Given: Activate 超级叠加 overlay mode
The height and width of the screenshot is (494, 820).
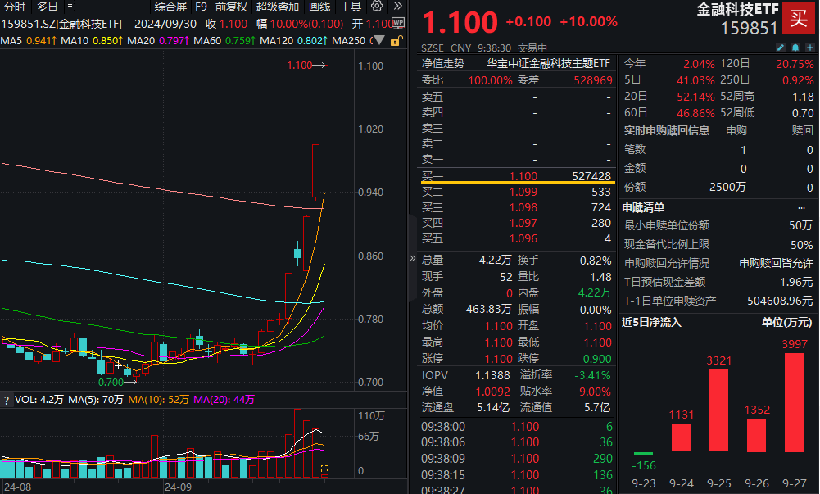Looking at the screenshot, I should click(x=277, y=6).
